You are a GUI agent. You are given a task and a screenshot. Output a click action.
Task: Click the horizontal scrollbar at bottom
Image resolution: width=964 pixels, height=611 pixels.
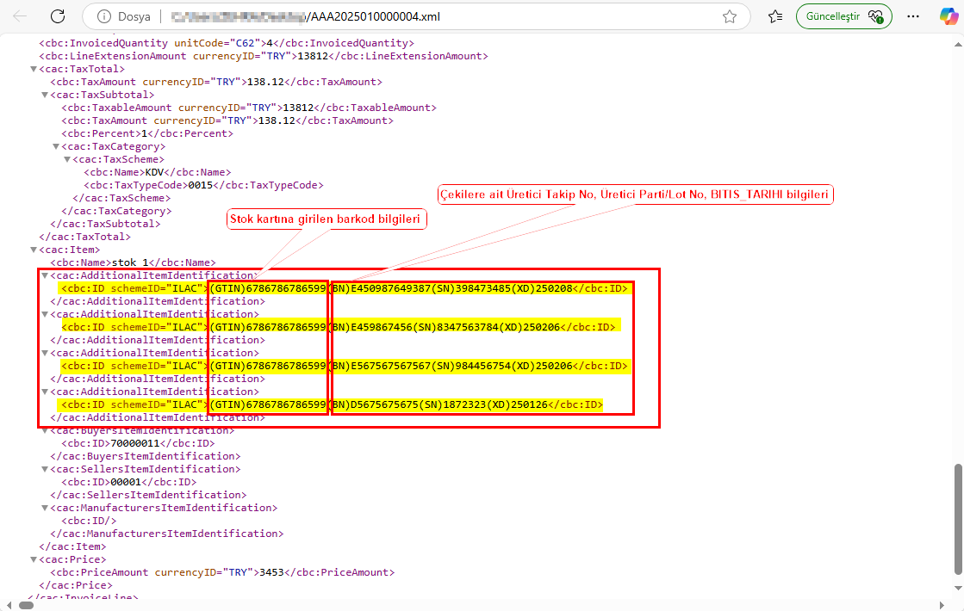point(431,605)
